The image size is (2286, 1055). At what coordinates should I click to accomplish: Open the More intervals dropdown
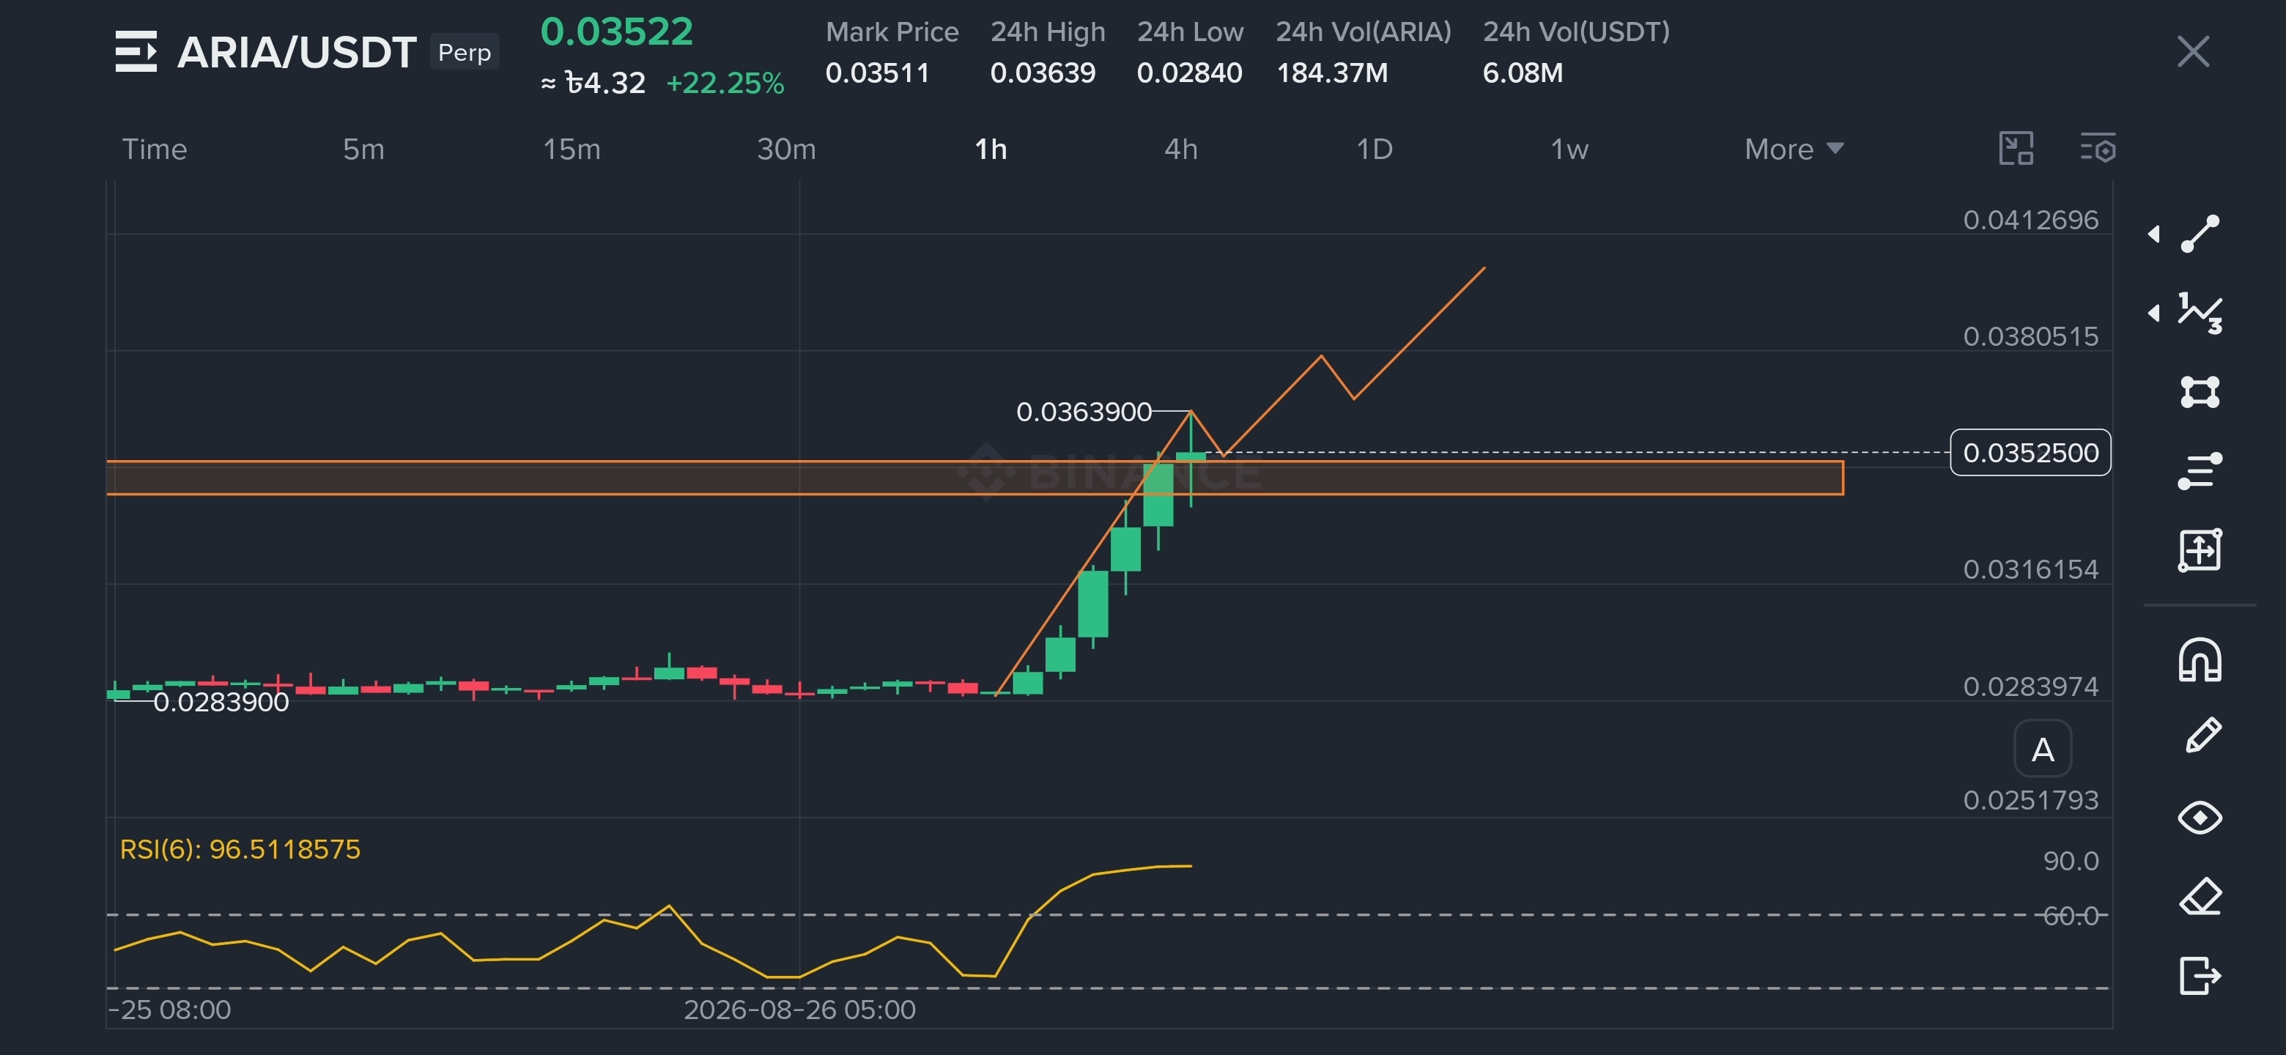1794,149
